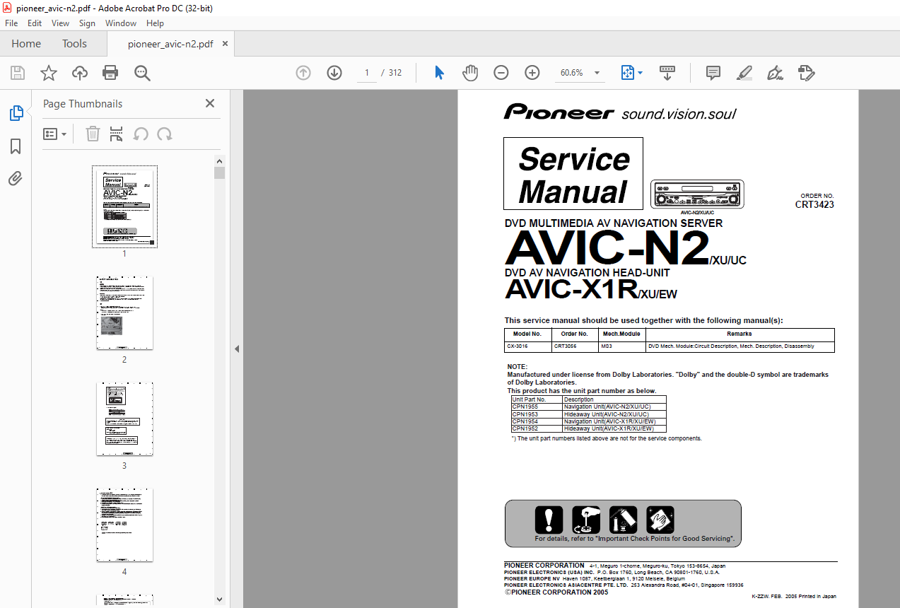The height and width of the screenshot is (608, 900).
Task: Click thumbnail scrollbar up arrow
Action: point(220,161)
